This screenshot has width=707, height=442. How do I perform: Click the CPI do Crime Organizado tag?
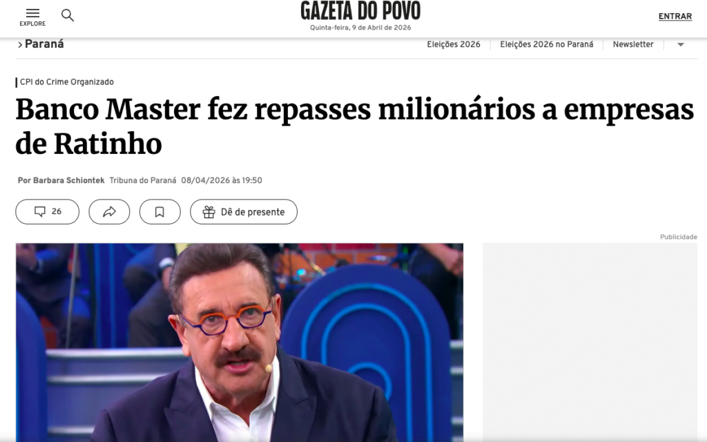(x=67, y=82)
